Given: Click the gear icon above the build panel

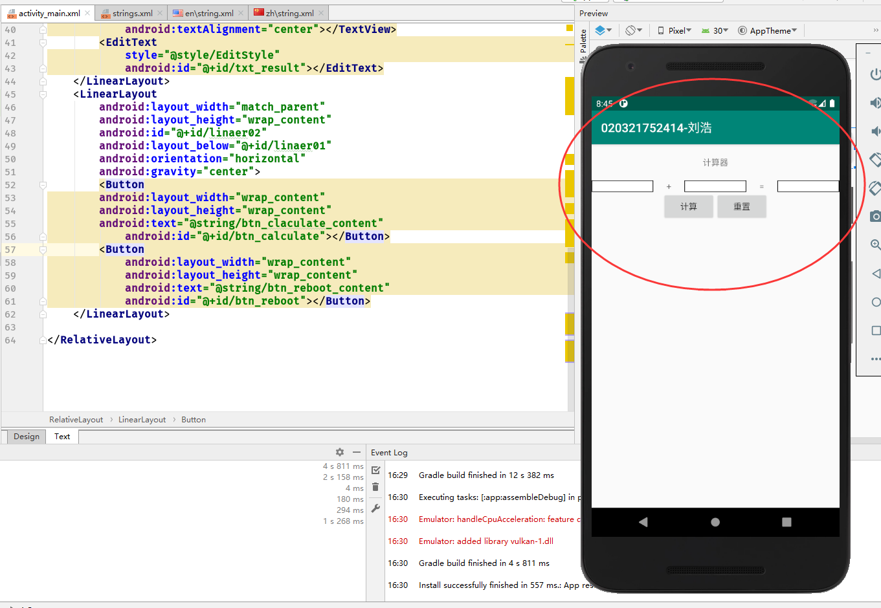Looking at the screenshot, I should (339, 452).
